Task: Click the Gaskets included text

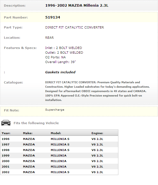Action: coord(60,72)
